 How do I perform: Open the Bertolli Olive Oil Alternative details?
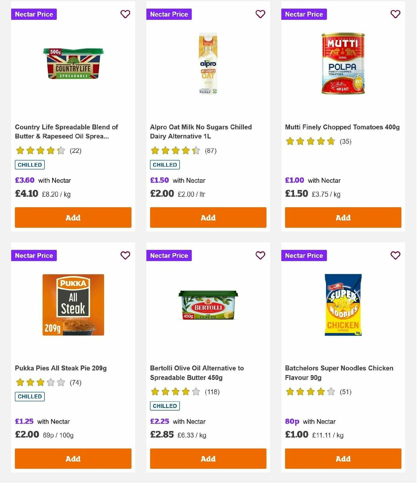(x=197, y=372)
